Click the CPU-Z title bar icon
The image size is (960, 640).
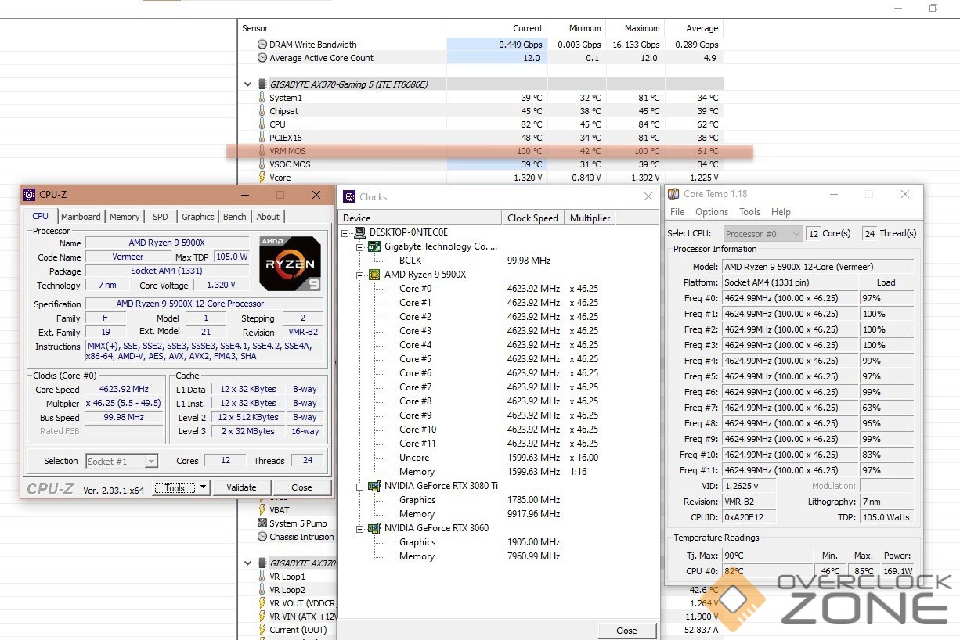(29, 195)
